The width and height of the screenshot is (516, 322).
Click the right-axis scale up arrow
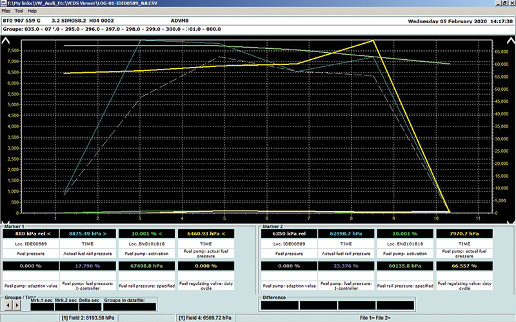511,41
